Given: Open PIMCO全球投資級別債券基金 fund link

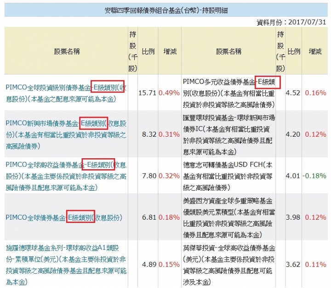Looking at the screenshot, I should (x=66, y=93).
